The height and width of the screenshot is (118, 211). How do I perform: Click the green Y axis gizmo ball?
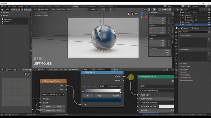(x=142, y=17)
